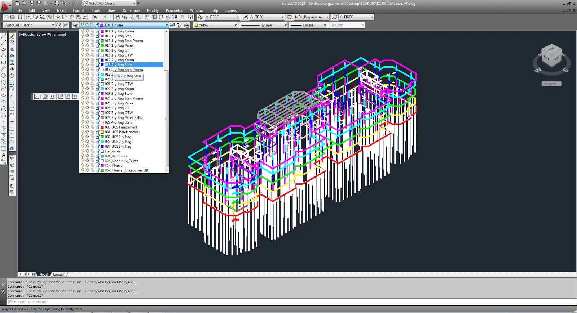Select the Table tool
Screen dimensions: 577x313
click(4, 148)
